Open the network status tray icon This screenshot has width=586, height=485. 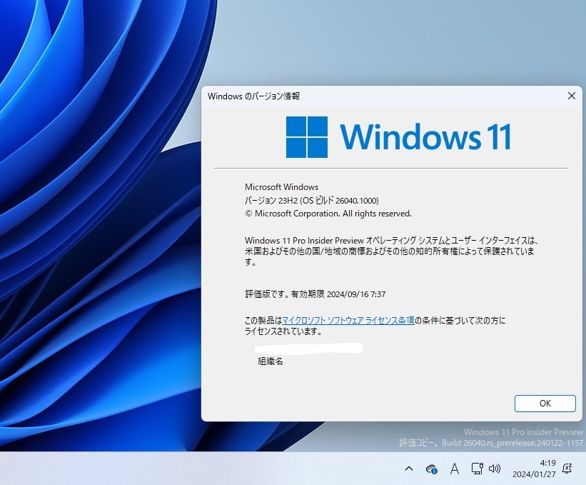pyautogui.click(x=477, y=469)
